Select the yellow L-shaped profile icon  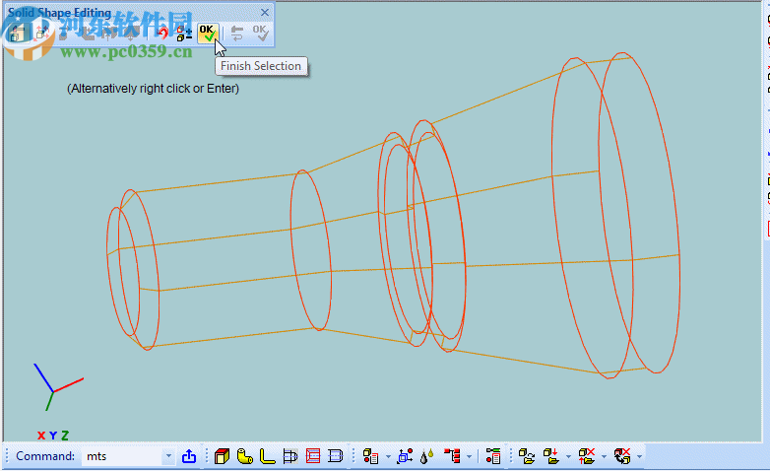point(267,456)
